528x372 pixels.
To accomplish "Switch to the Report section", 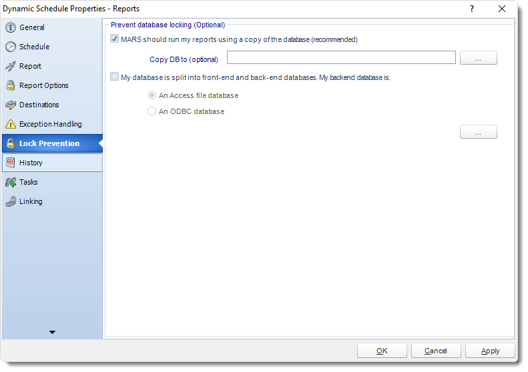I will click(52, 66).
